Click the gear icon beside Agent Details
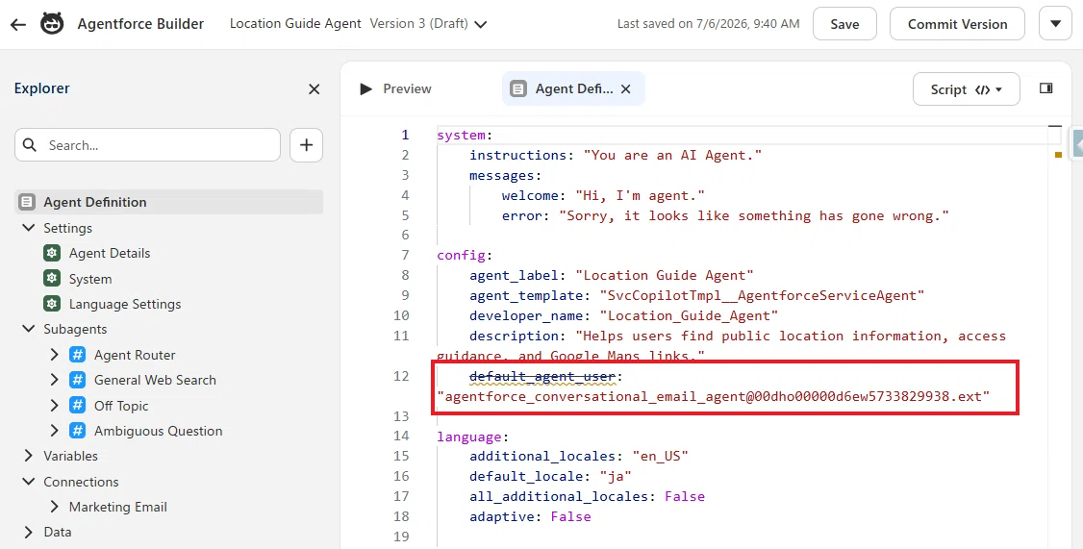 click(x=52, y=253)
